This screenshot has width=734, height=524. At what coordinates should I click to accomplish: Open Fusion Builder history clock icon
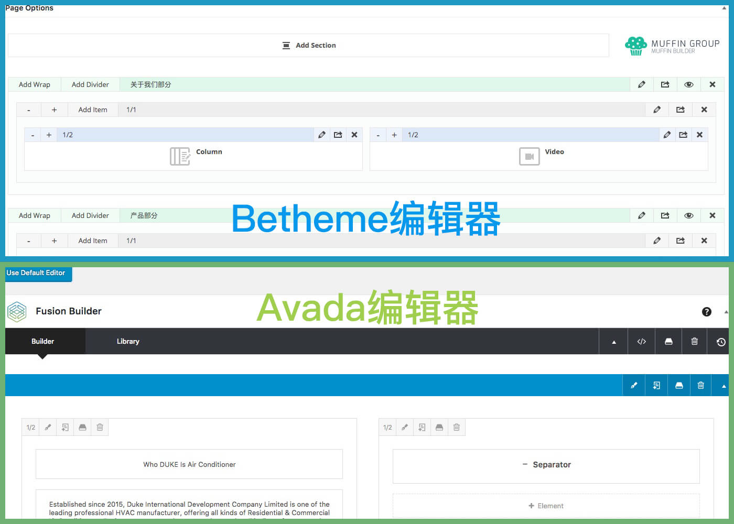tap(721, 342)
